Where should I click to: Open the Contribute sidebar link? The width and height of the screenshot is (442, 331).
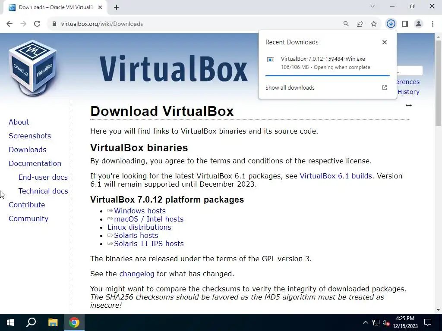click(x=27, y=205)
